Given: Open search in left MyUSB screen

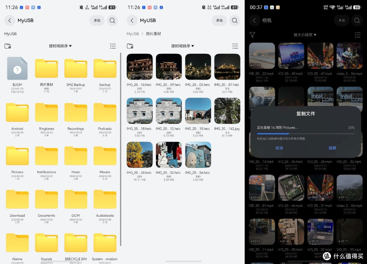Looking at the screenshot, I should click(x=112, y=20).
